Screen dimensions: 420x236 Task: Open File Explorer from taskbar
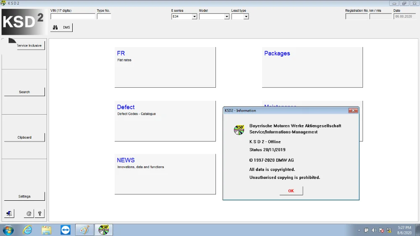click(x=46, y=230)
